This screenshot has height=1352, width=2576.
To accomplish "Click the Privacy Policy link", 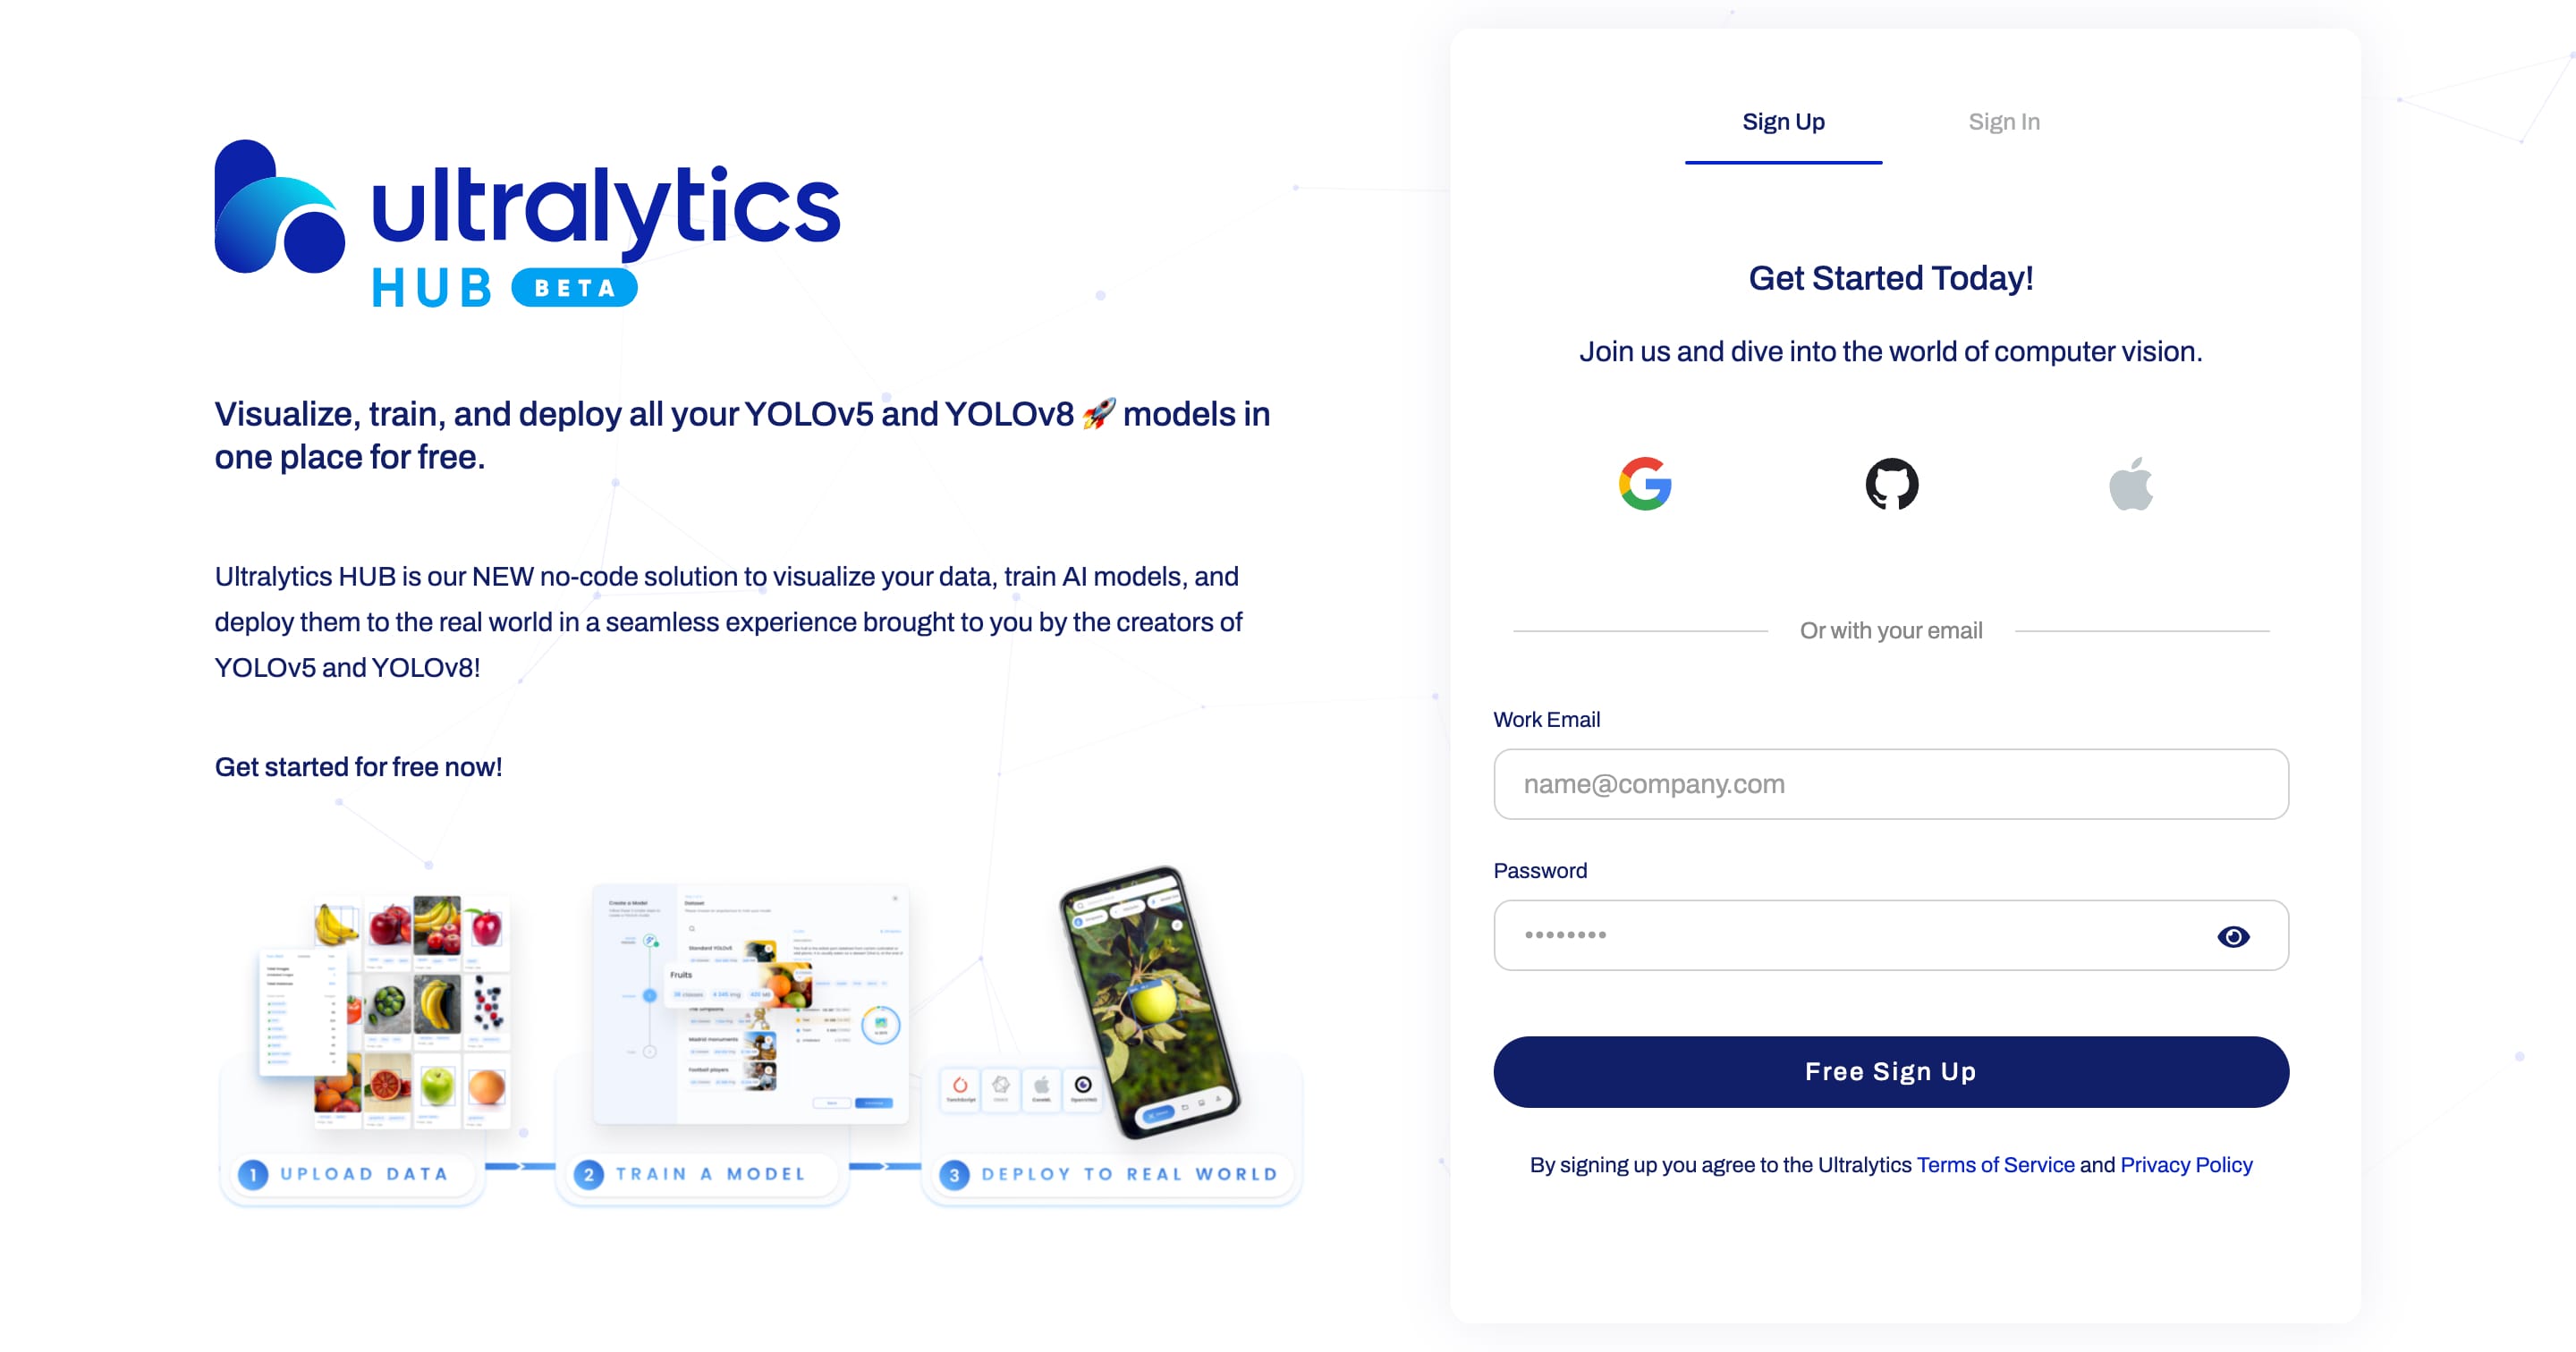I will 2186,1163.
